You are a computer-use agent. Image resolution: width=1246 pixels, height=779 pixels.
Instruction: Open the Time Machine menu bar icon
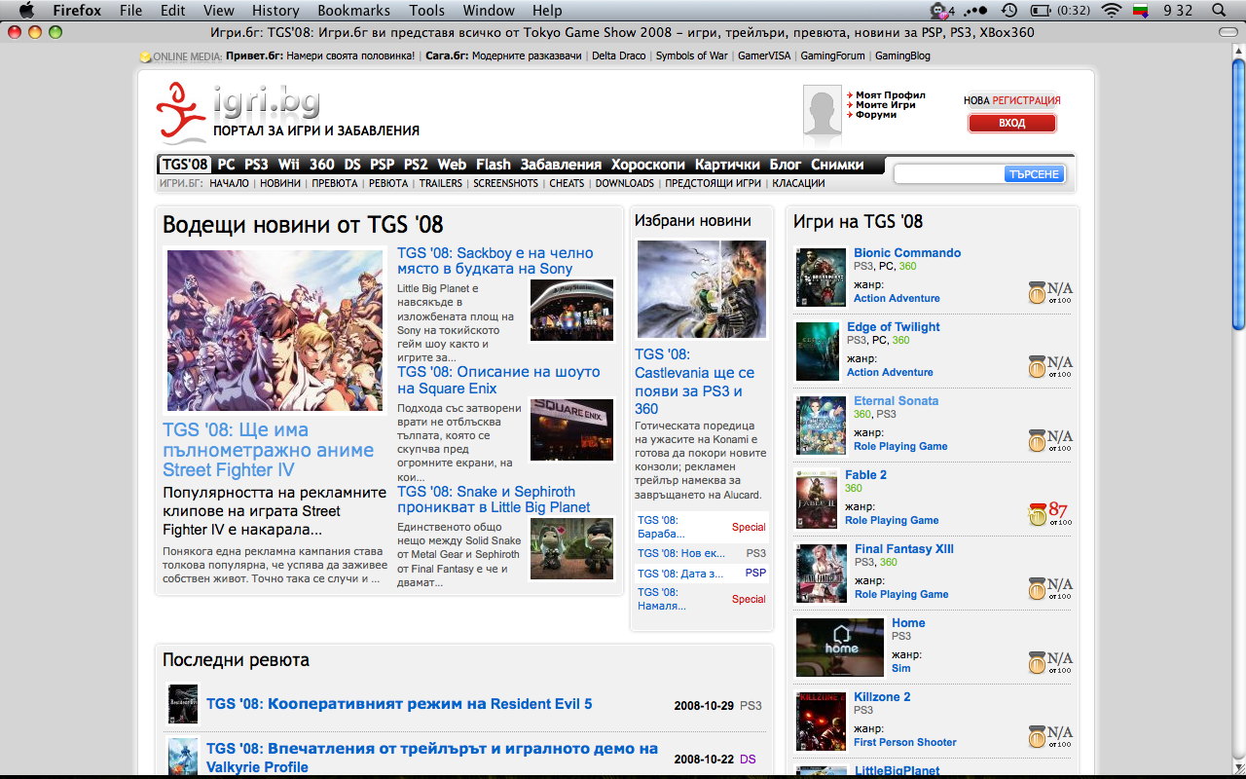tap(1009, 11)
